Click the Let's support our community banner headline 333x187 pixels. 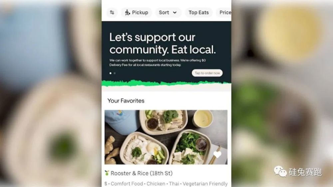pos(163,44)
